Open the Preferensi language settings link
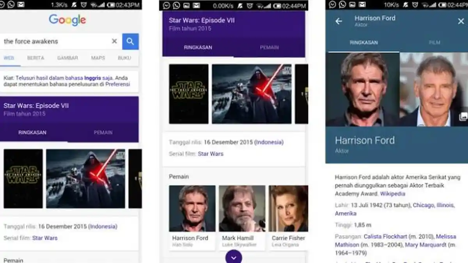Image resolution: width=468 pixels, height=263 pixels. pos(118,83)
